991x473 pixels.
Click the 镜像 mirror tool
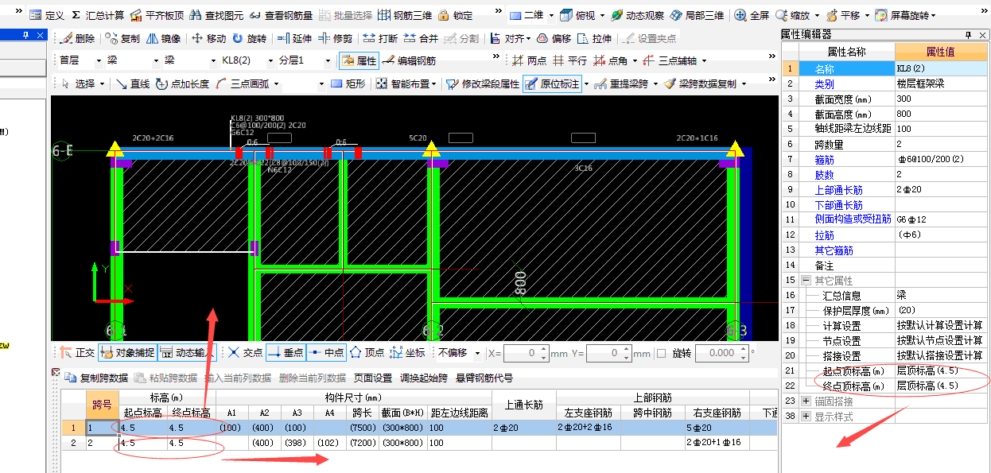pyautogui.click(x=162, y=38)
